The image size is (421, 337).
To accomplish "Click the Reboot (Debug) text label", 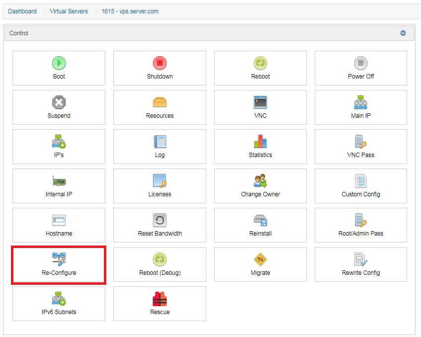I will pyautogui.click(x=160, y=272).
